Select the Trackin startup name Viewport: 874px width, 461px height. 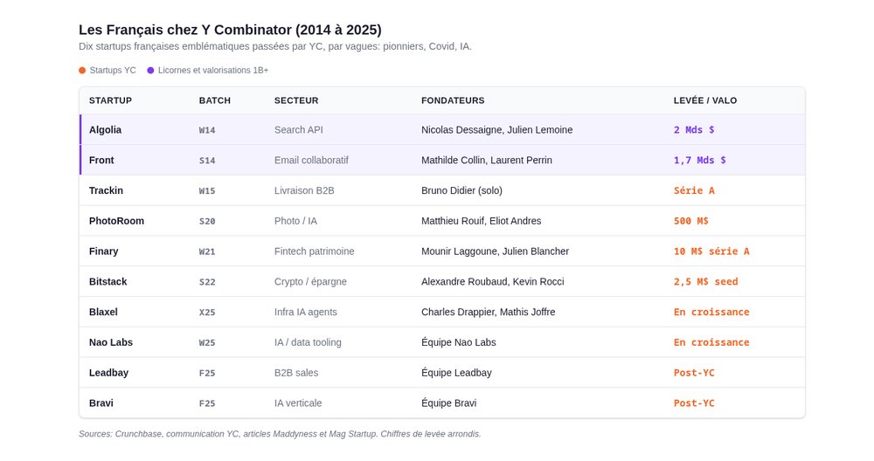pos(106,190)
